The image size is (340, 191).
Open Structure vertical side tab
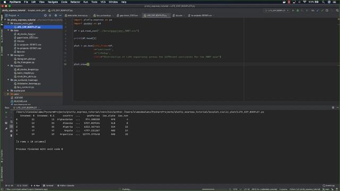coord(2,36)
